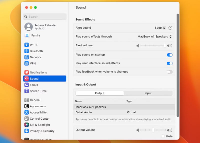Screen dimensions: 200x143
Task: Open the Focus moon icon
Action: (26, 85)
